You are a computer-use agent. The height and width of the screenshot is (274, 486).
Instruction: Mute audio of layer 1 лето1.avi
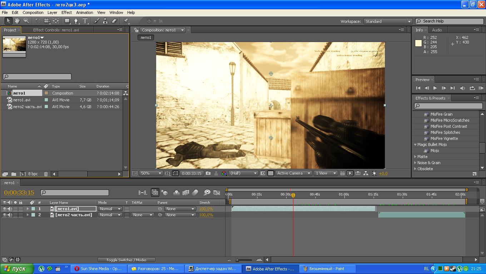[10, 209]
